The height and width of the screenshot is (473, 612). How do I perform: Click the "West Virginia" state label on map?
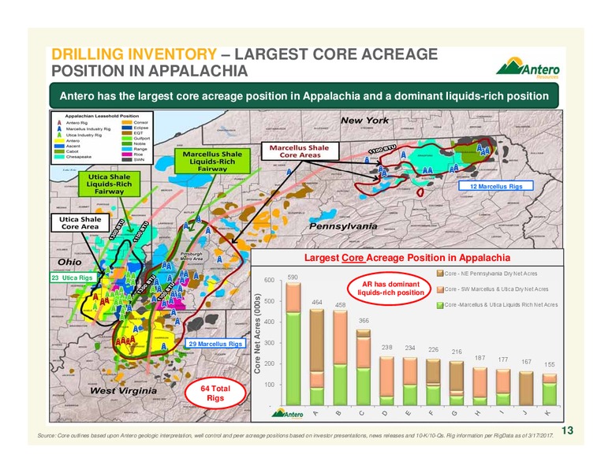(123, 391)
